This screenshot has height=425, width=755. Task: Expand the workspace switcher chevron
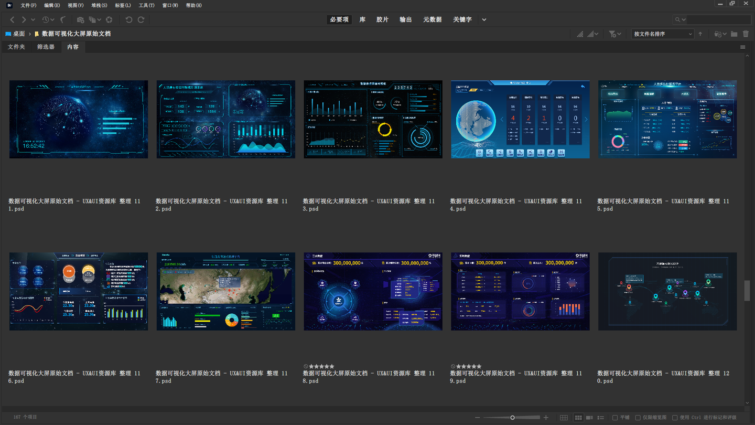coord(484,20)
